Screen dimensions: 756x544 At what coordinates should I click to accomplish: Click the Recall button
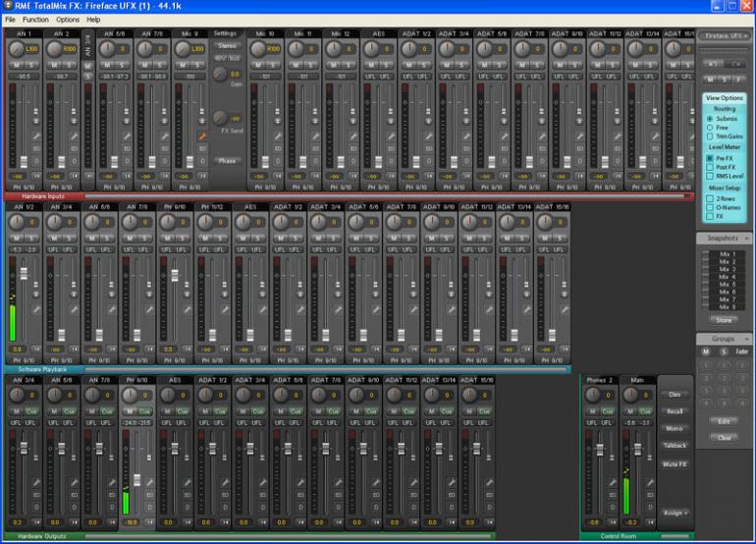tap(675, 411)
